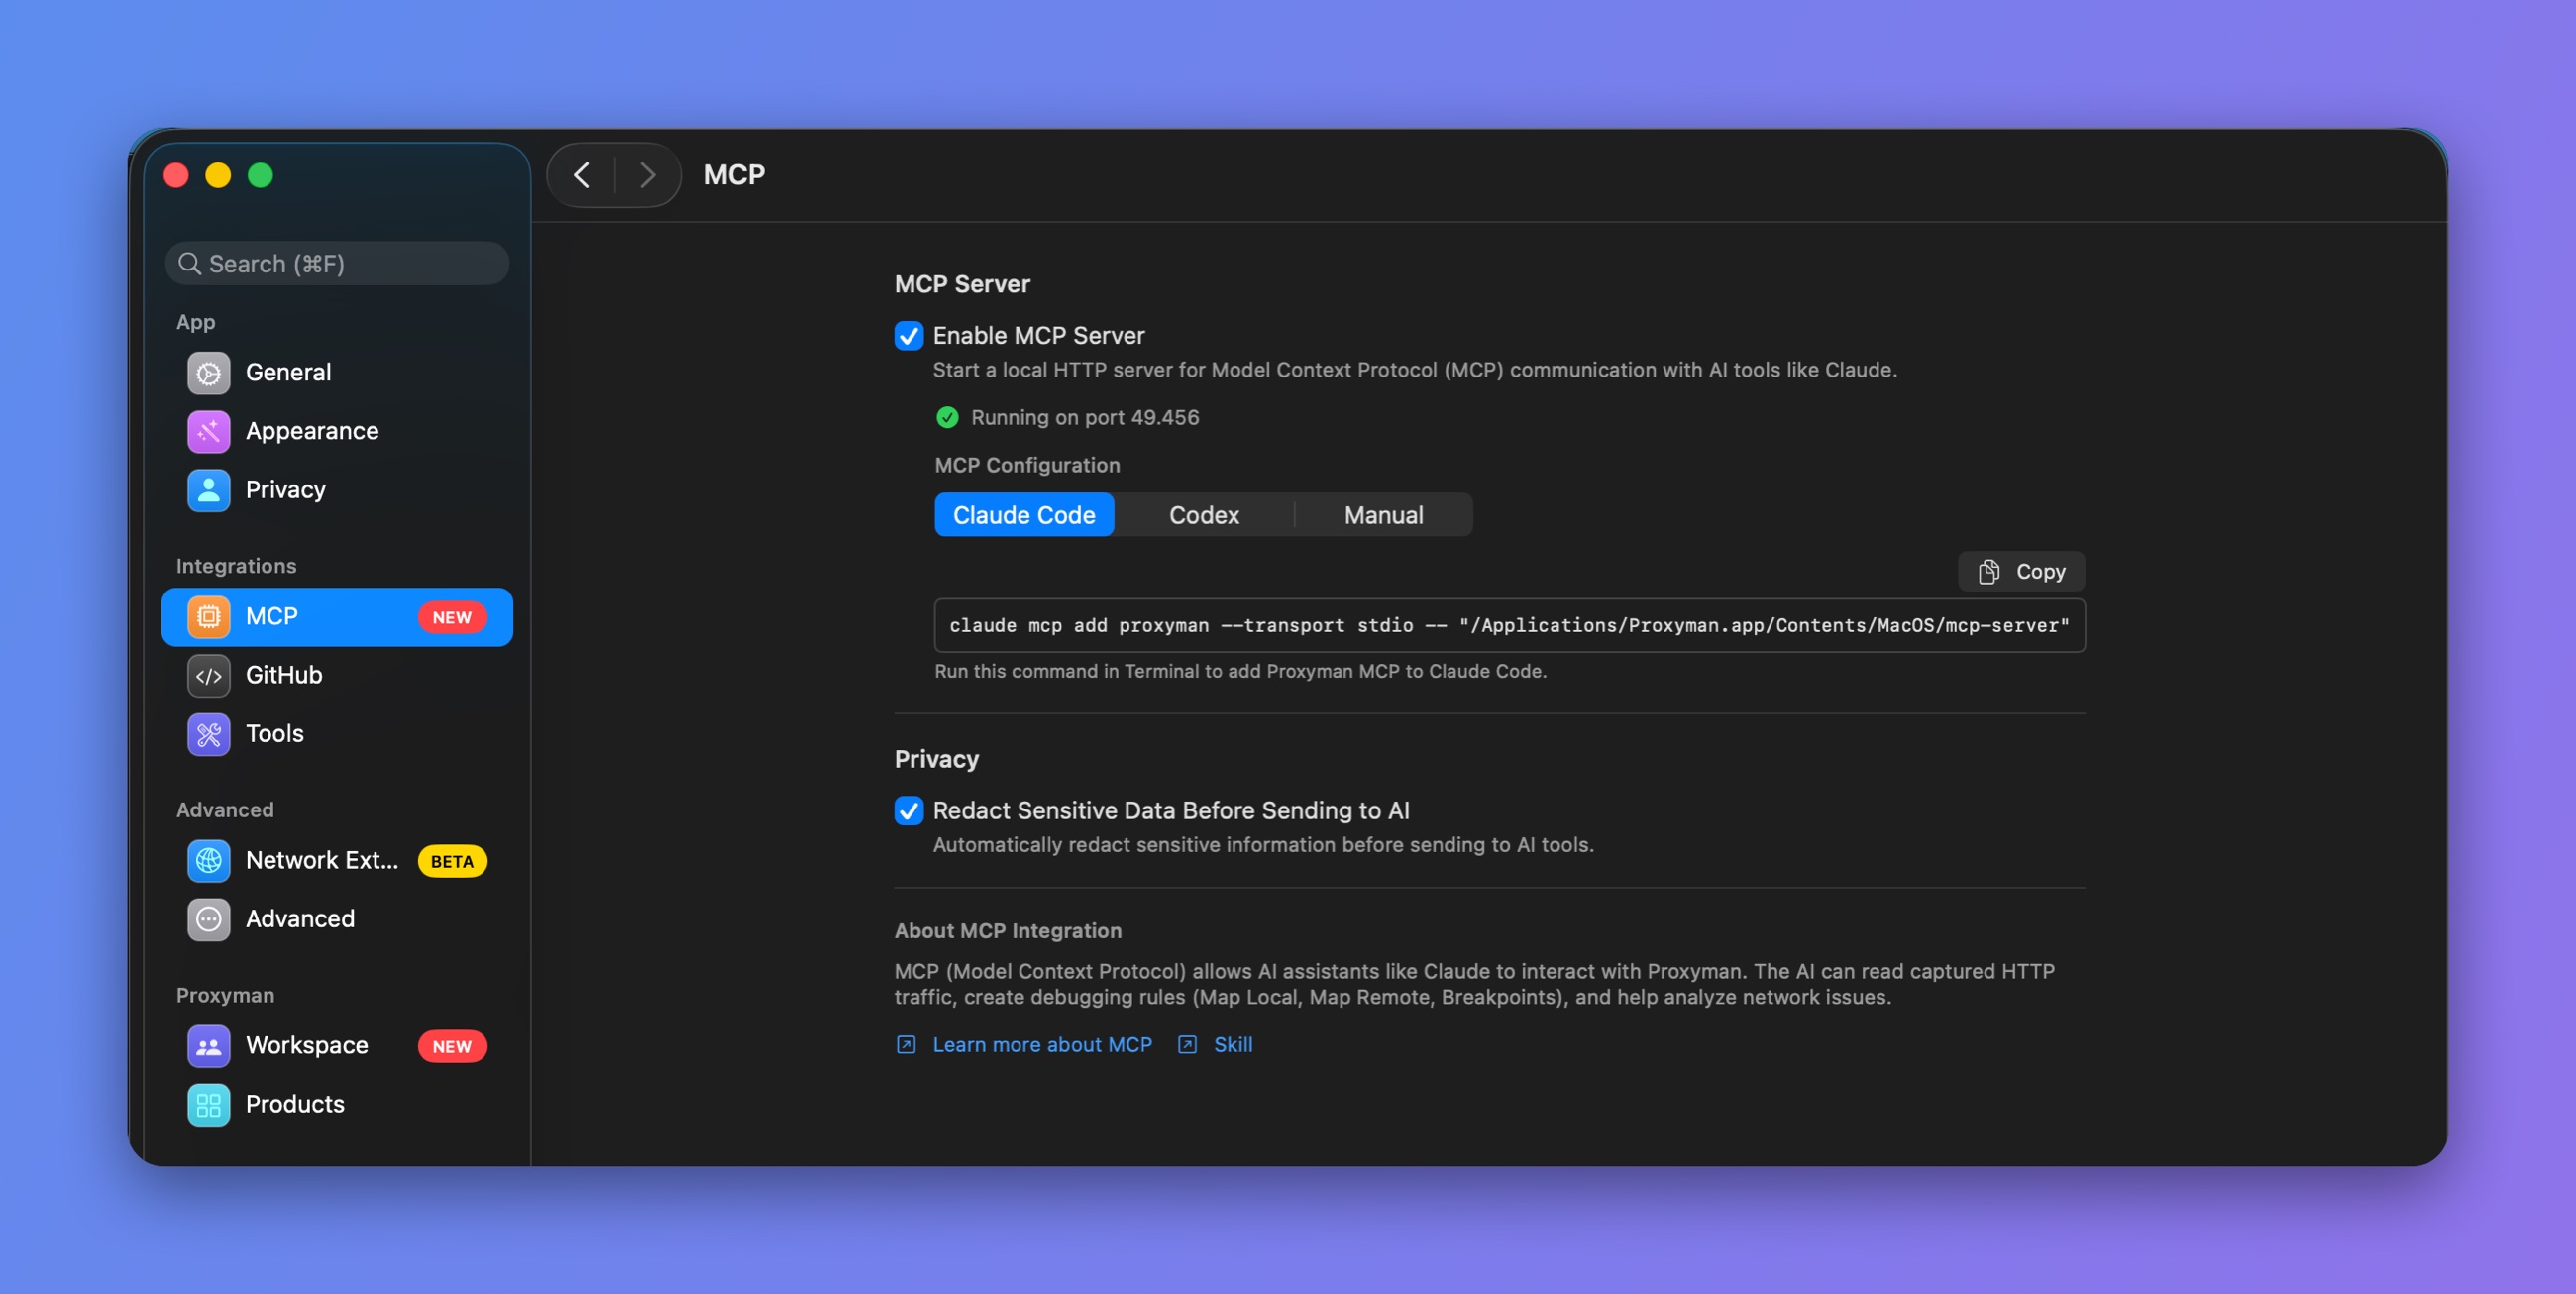Click the red close window button
2576x1294 pixels.
176,176
